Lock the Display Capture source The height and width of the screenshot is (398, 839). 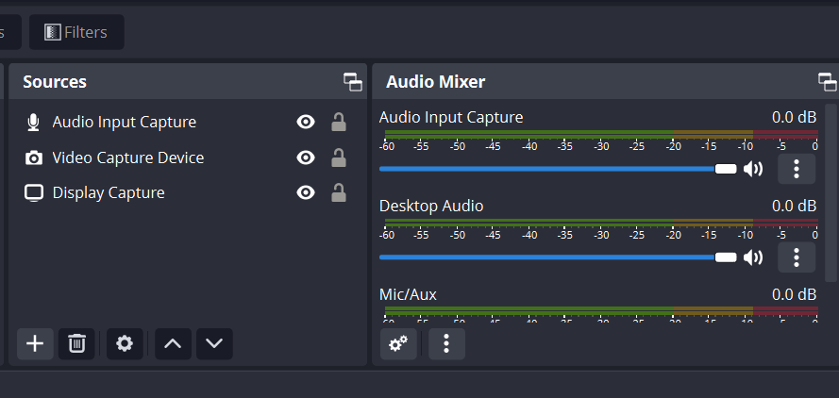[x=338, y=192]
